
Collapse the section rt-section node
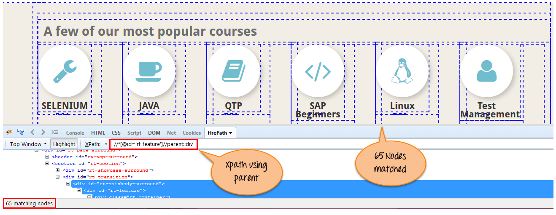click(x=47, y=163)
